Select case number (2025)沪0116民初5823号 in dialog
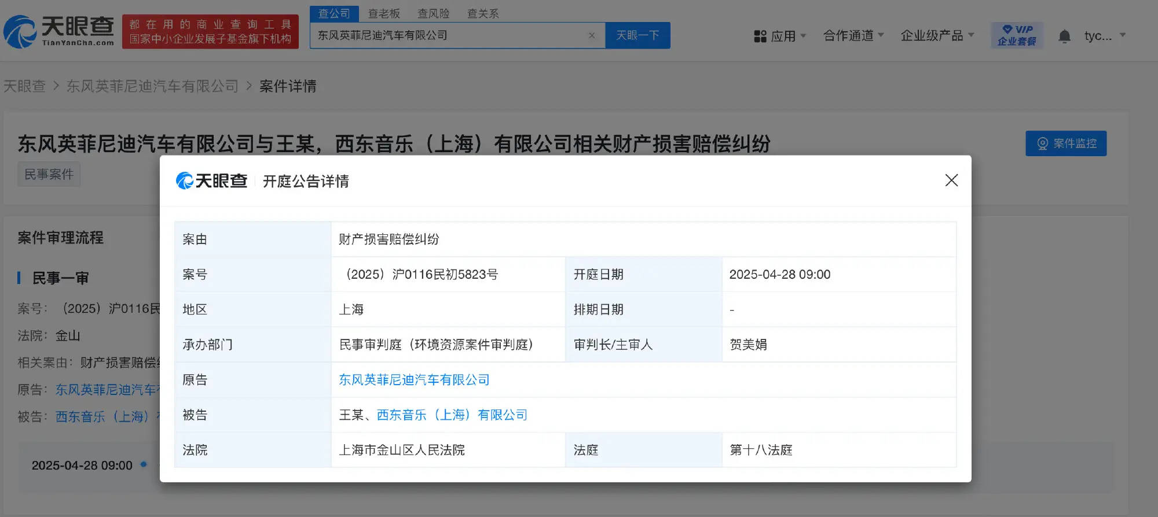 tap(419, 275)
